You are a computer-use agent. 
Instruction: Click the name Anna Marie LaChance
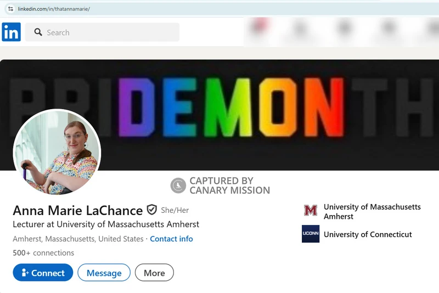pos(77,211)
